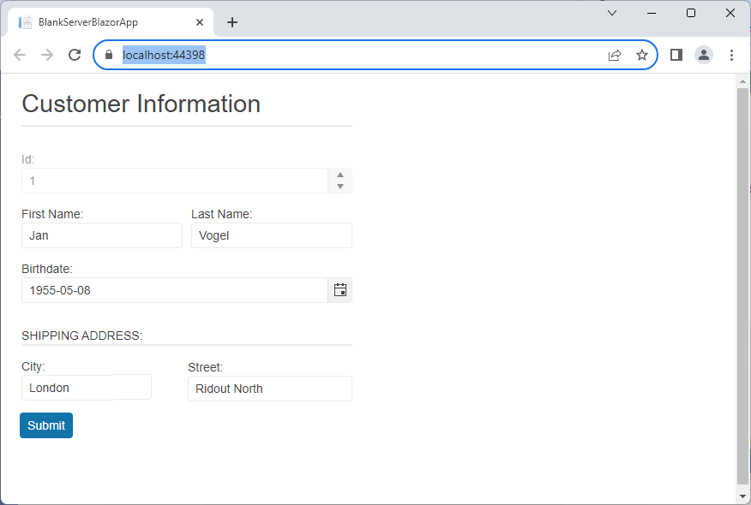This screenshot has width=751, height=505.
Task: Open a new tab with the plus icon
Action: tap(232, 22)
